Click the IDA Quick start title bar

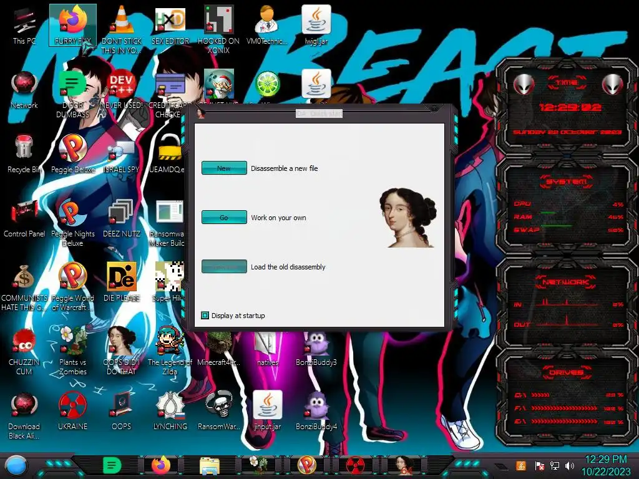(x=319, y=114)
